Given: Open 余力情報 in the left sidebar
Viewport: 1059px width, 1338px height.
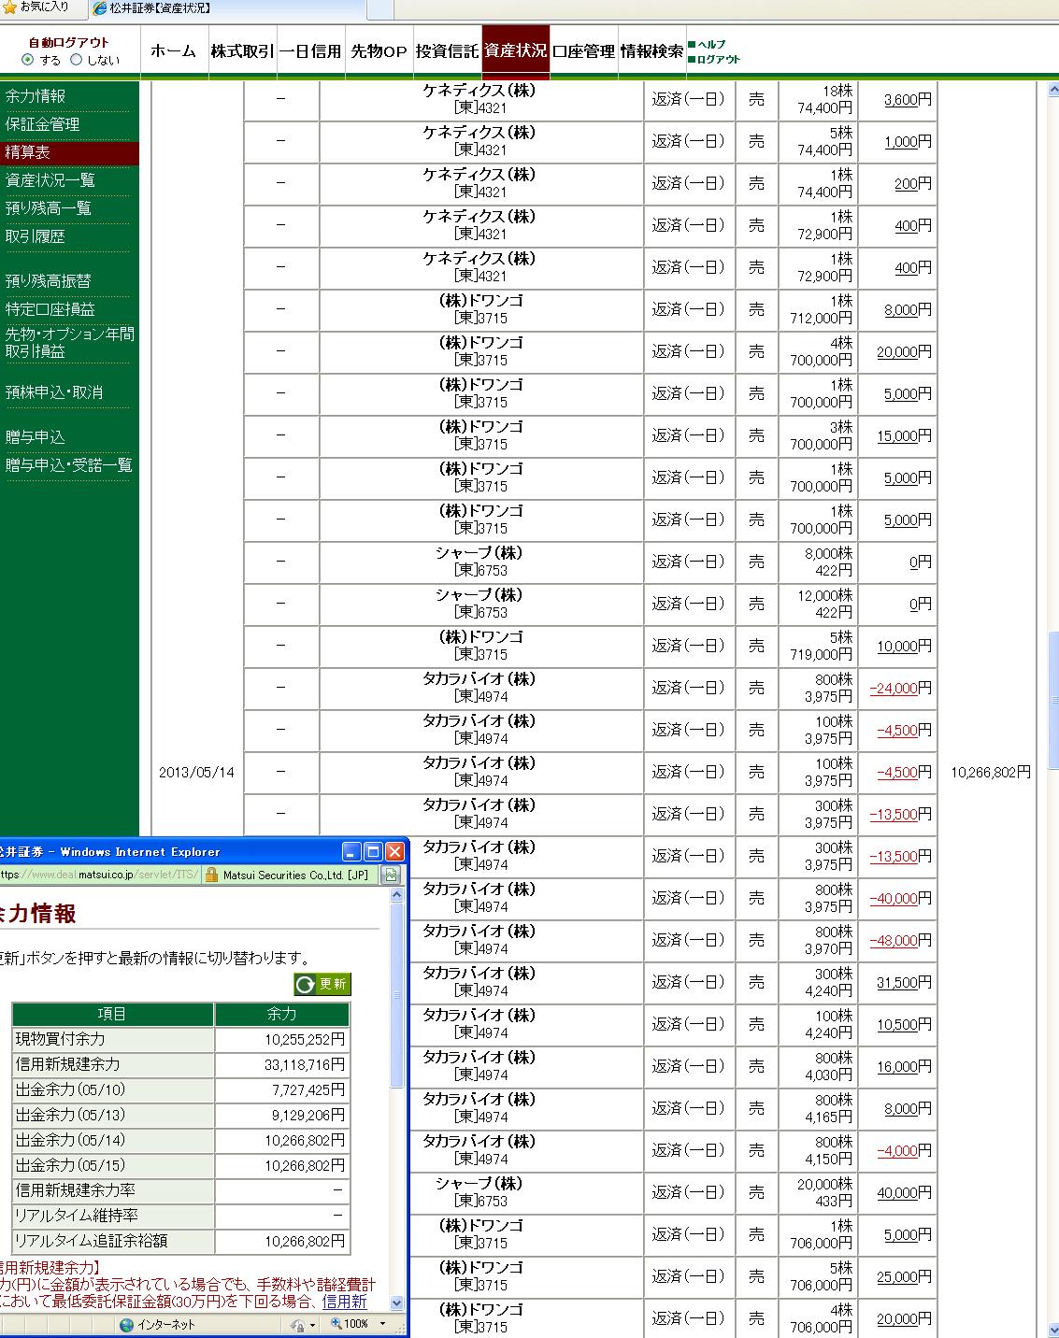Looking at the screenshot, I should [x=36, y=96].
